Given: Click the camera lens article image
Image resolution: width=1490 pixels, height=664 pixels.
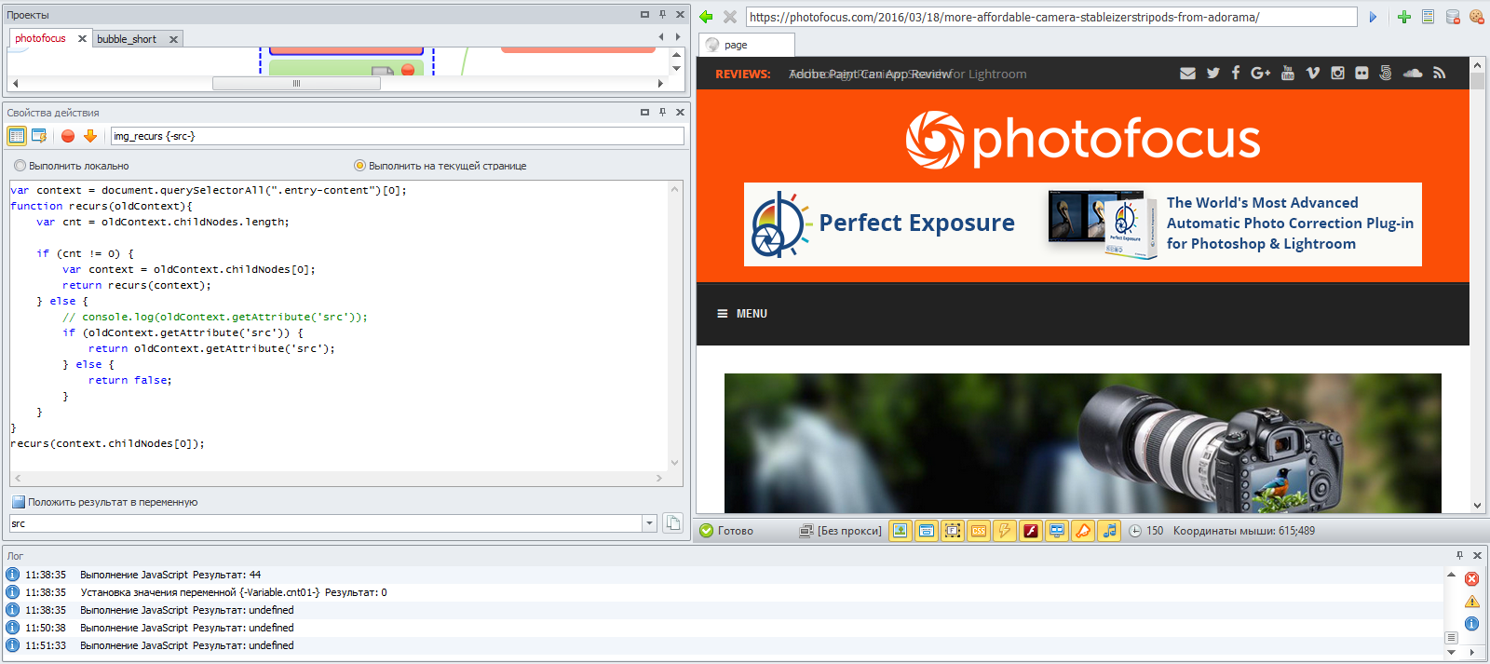Looking at the screenshot, I should 1083,443.
